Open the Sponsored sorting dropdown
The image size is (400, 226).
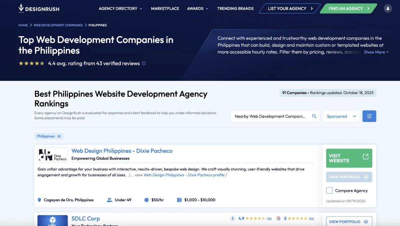pos(341,116)
